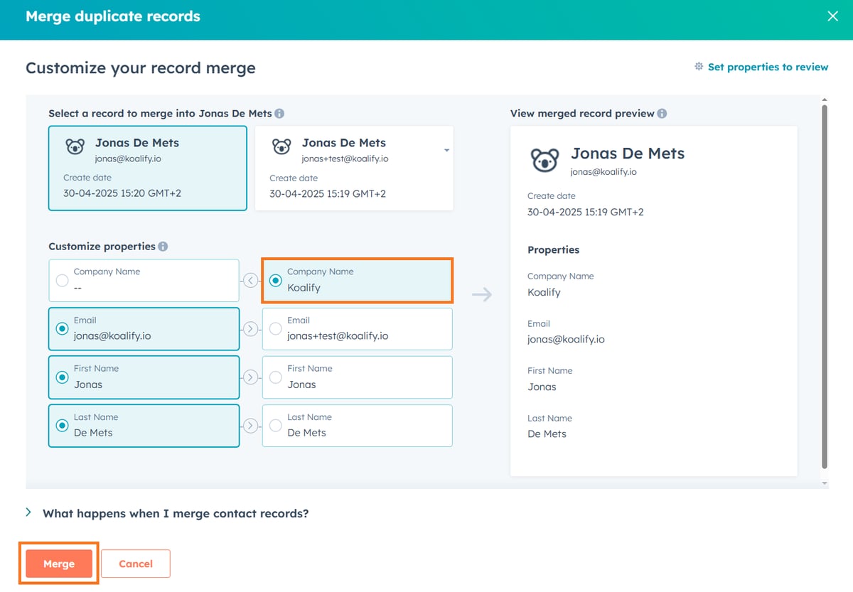Image resolution: width=853 pixels, height=592 pixels.
Task: Expand What happens when I merge contact records
Action: click(x=29, y=513)
